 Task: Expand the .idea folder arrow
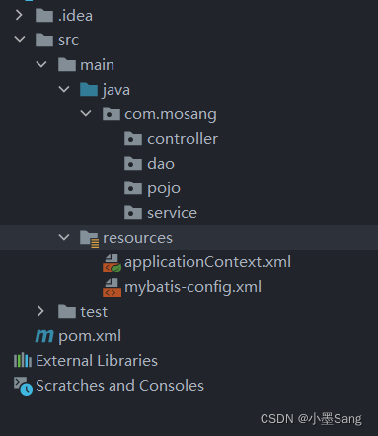(x=19, y=15)
